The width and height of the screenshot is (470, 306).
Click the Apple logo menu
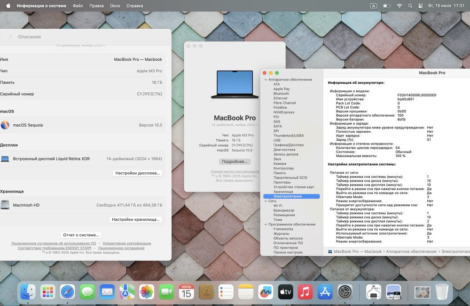(x=8, y=6)
